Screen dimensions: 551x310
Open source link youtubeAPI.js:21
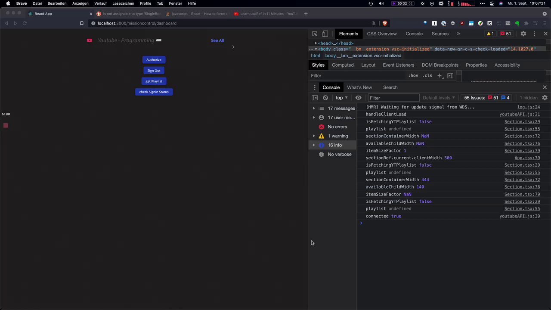[520, 115]
